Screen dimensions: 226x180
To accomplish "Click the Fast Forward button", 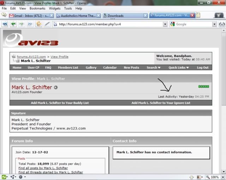I will [x=30, y=24].
